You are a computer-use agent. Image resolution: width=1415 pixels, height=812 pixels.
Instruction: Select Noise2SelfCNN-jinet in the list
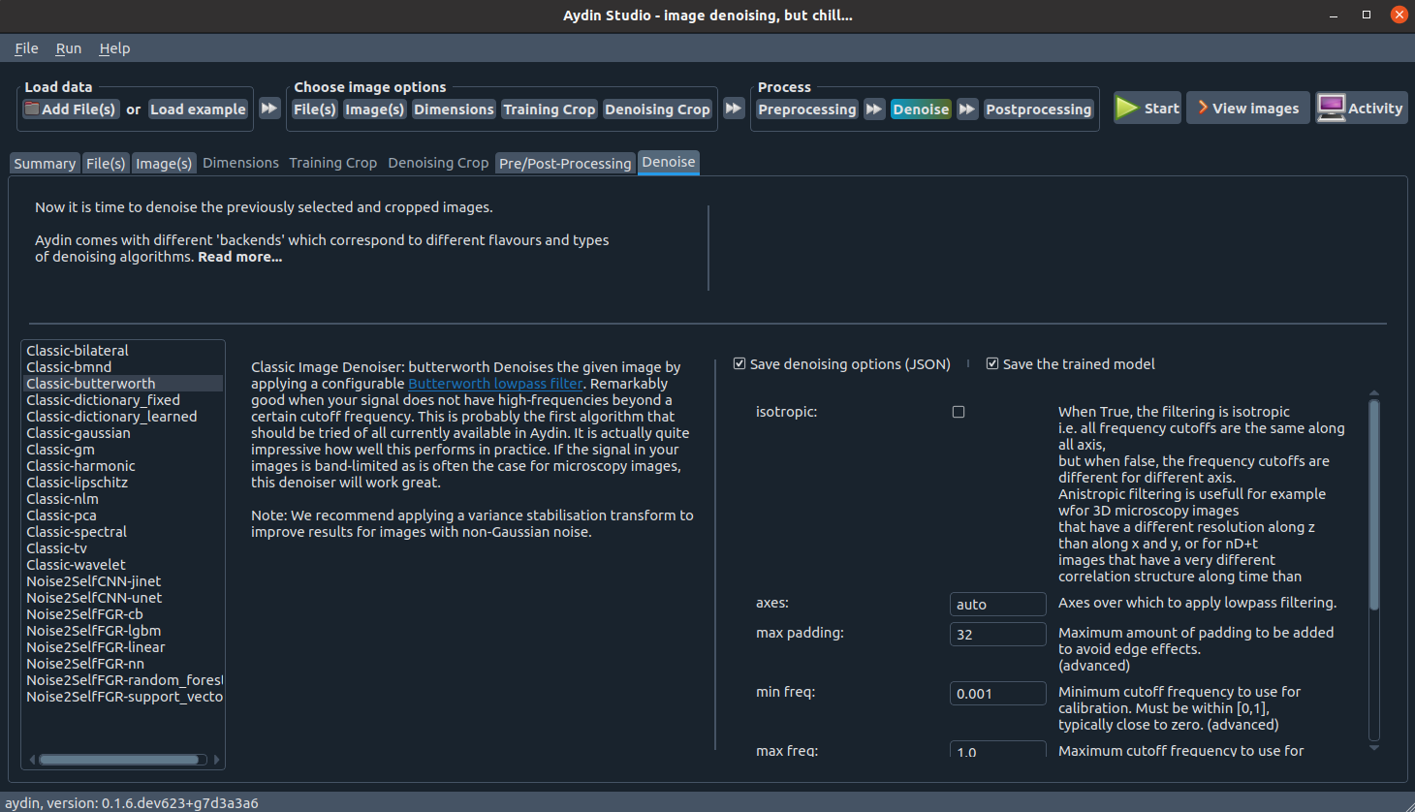(x=123, y=581)
